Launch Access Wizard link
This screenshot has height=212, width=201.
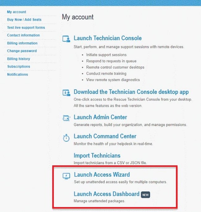(x=102, y=175)
